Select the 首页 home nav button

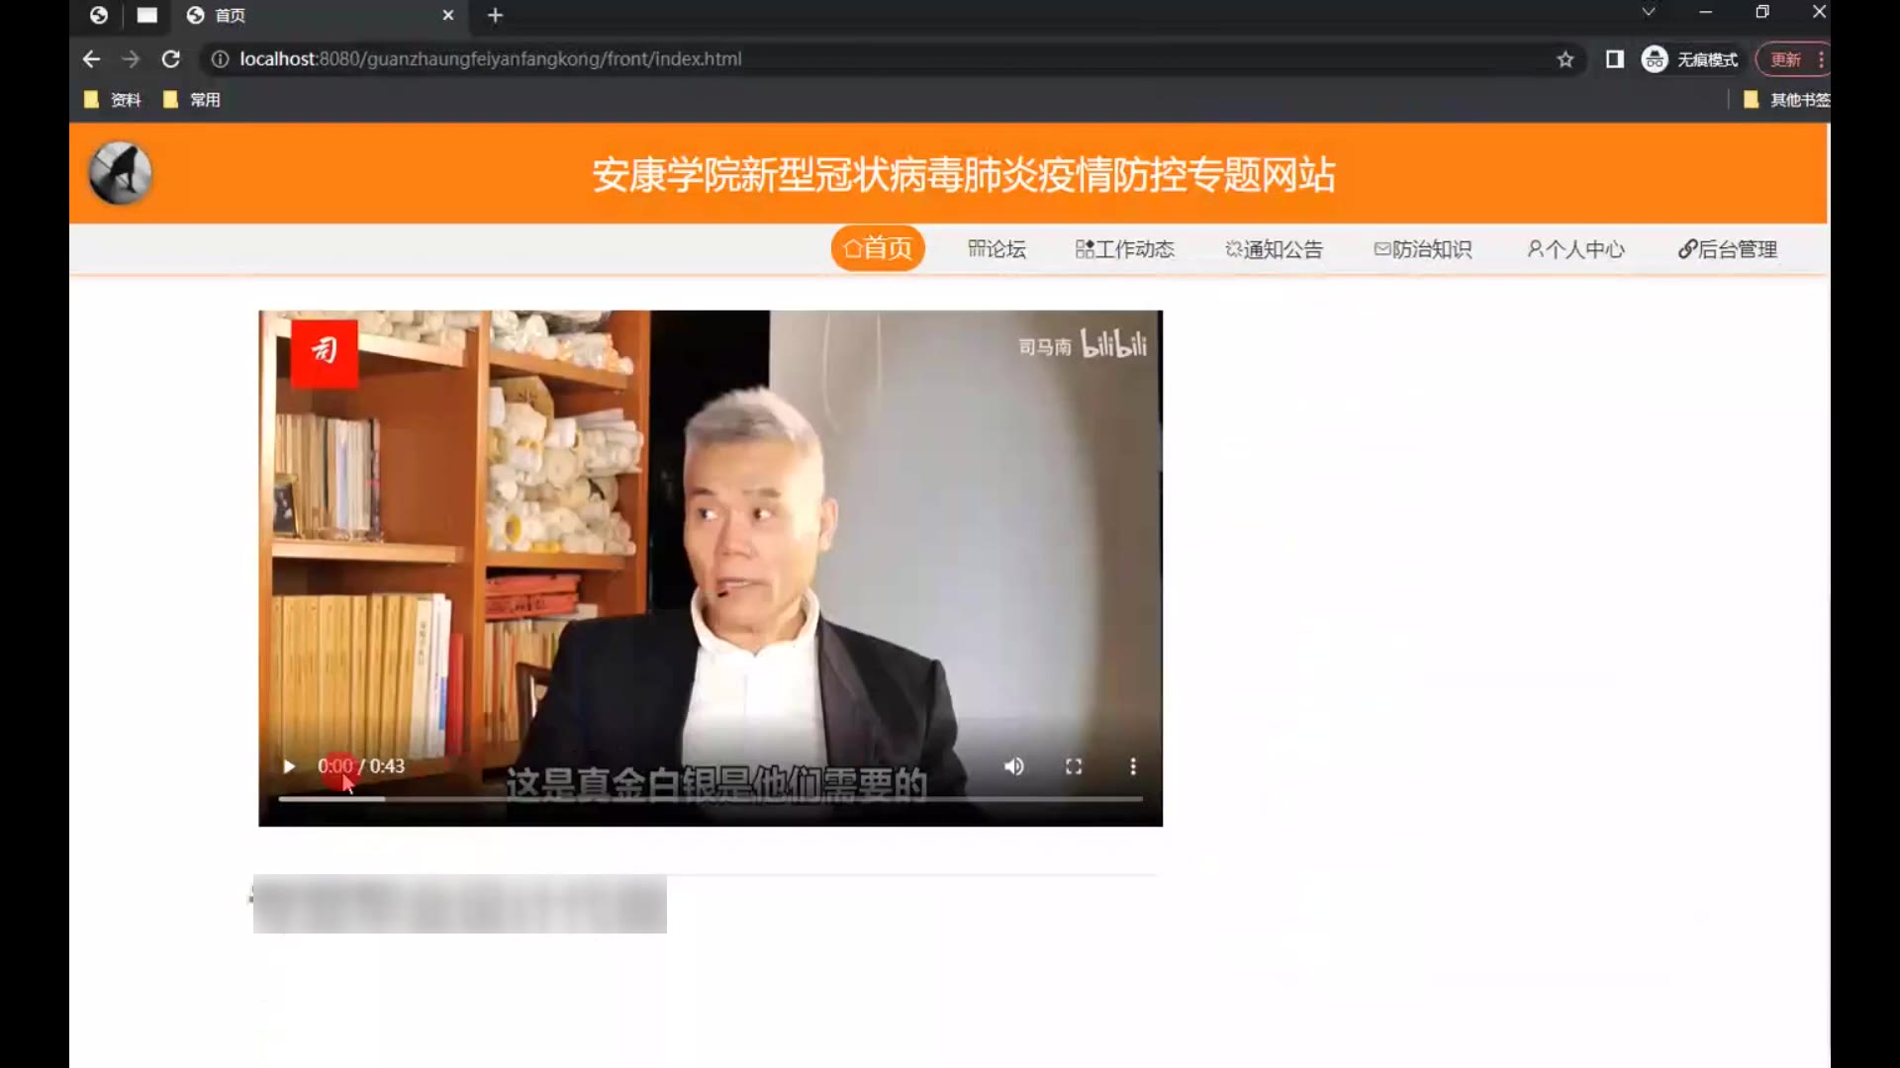pyautogui.click(x=878, y=248)
